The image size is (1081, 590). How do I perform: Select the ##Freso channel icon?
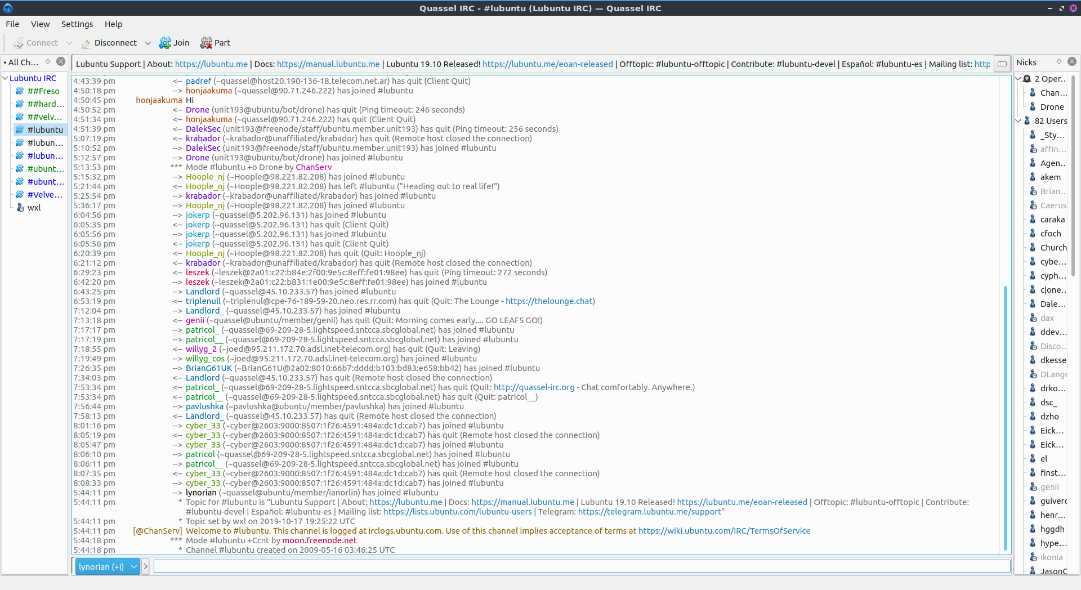20,91
